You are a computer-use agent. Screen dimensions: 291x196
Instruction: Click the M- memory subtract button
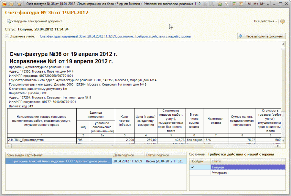point(262,4)
